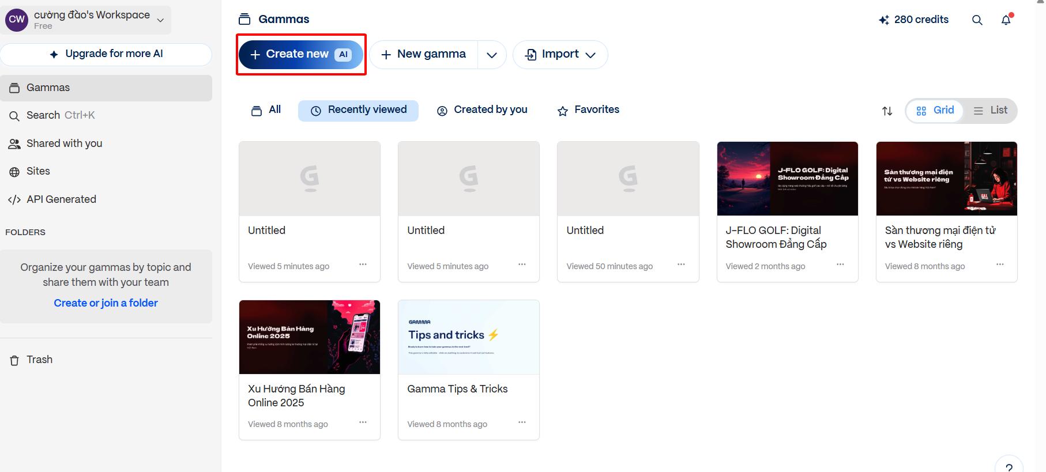Click 'Gamma Tips & Tricks' title text
The height and width of the screenshot is (472, 1046).
457,389
